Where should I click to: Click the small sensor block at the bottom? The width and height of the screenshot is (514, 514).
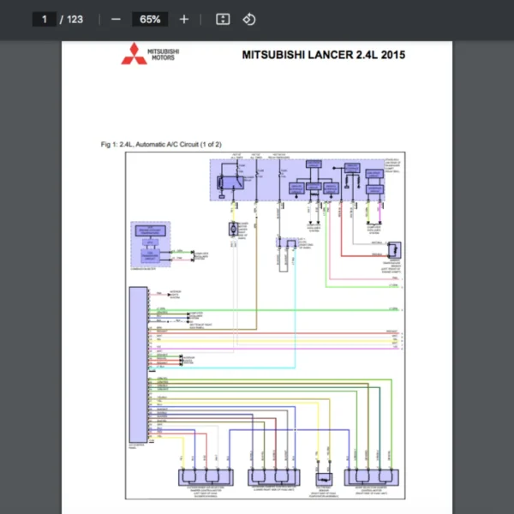(324, 479)
